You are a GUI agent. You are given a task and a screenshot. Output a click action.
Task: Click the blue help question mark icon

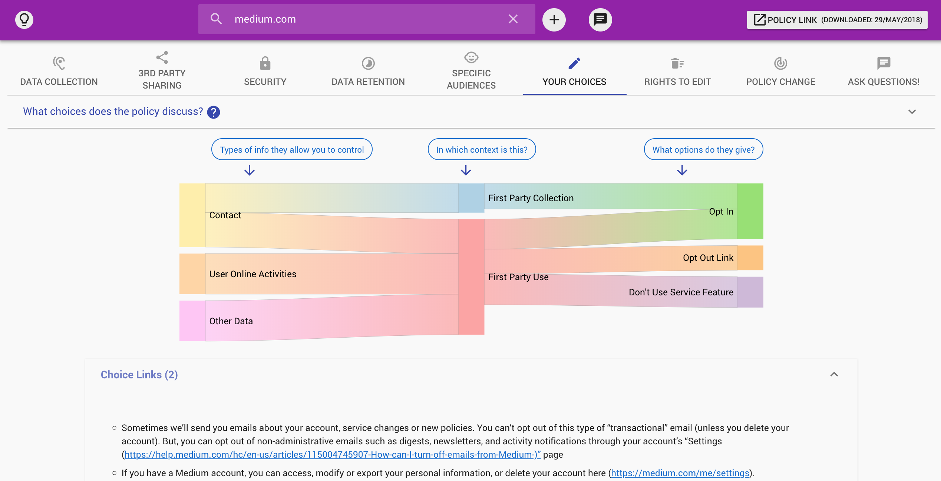pos(214,112)
